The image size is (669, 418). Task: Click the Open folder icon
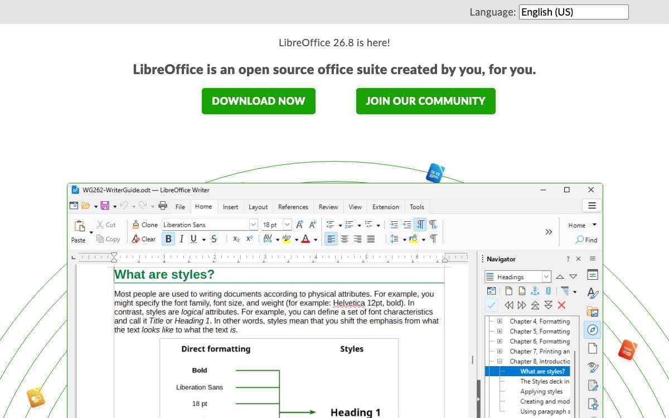[x=85, y=206]
